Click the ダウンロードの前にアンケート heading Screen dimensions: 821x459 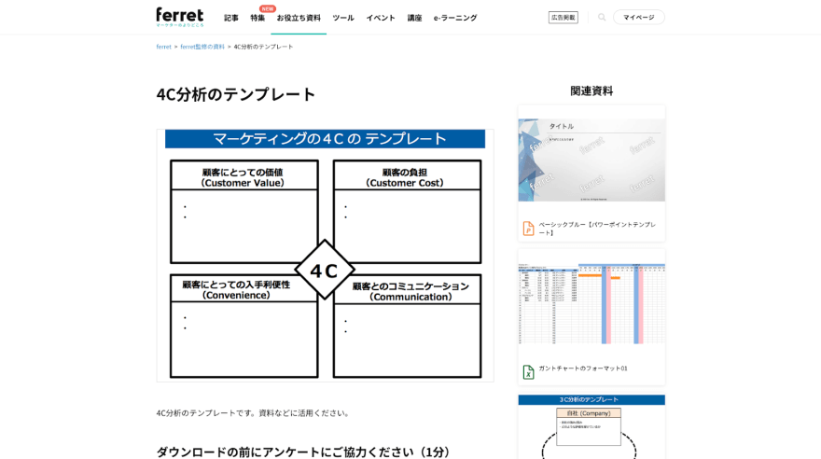tap(302, 452)
